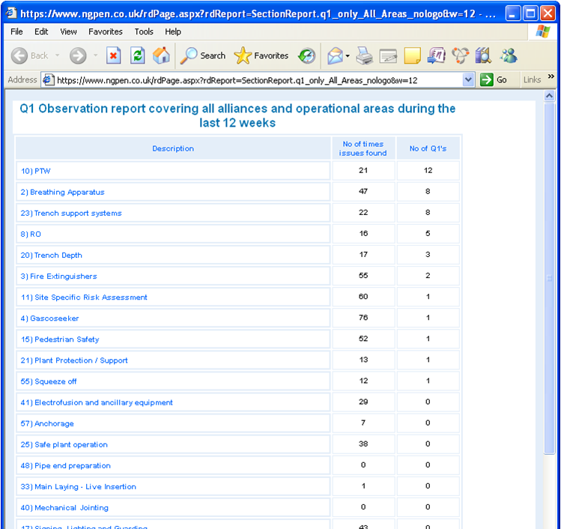Click the Mail envelope icon
This screenshot has width=561, height=529.
click(335, 56)
